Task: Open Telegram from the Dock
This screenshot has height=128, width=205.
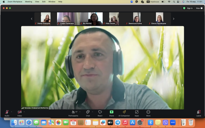Action: click(118, 123)
